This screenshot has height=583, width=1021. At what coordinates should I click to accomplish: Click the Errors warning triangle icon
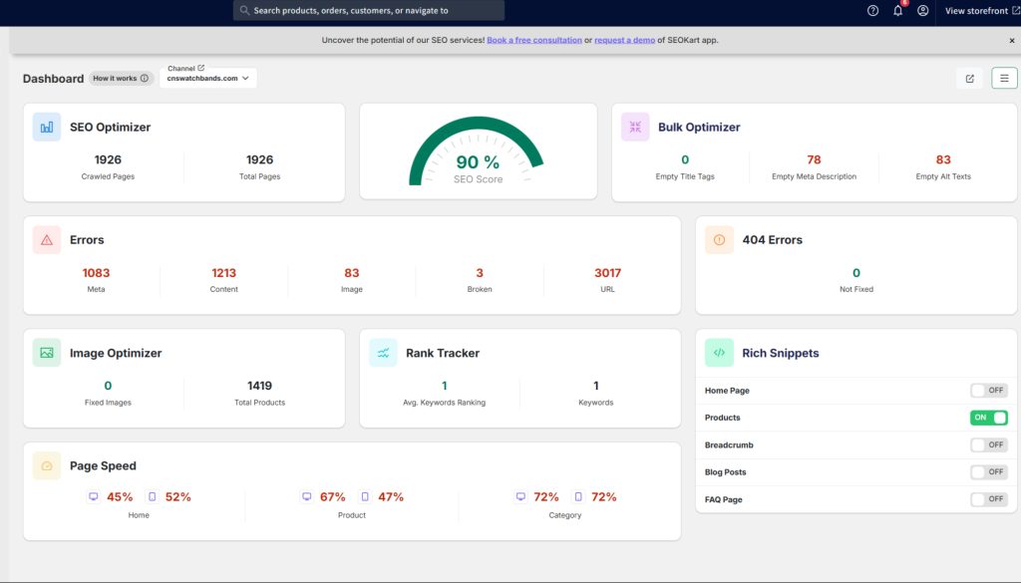46,239
